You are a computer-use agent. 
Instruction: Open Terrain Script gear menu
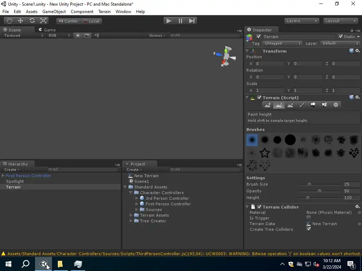357,97
